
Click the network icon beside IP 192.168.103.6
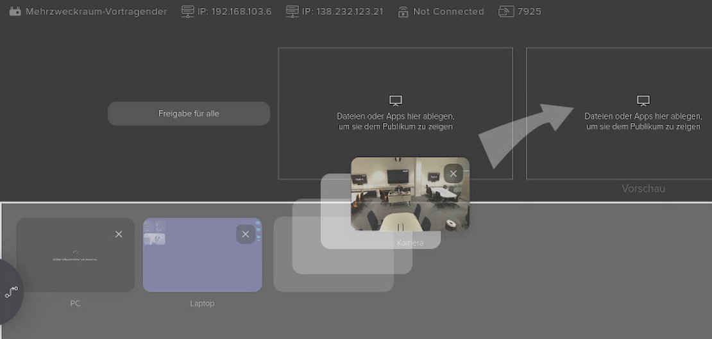pos(187,12)
